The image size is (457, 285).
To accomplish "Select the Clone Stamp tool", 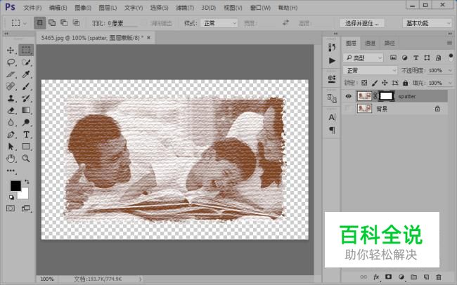I will click(x=11, y=98).
